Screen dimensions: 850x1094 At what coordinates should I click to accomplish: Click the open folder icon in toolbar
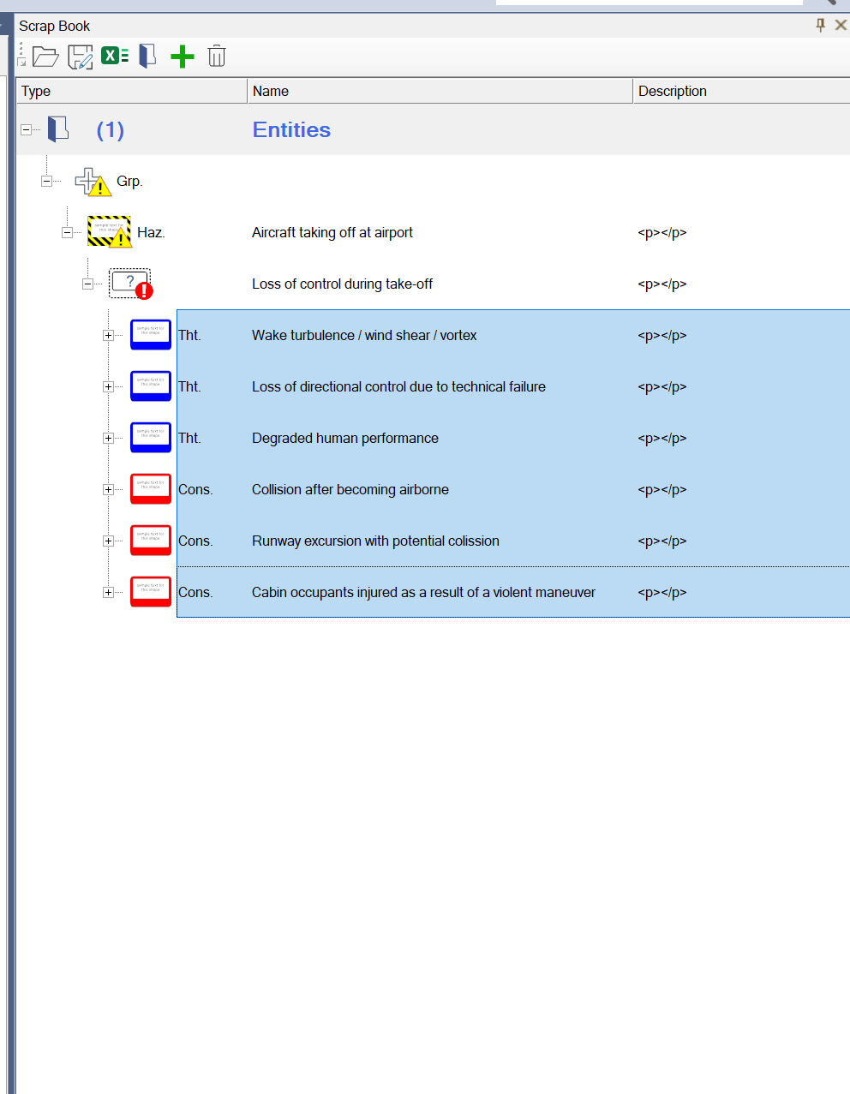[x=45, y=57]
